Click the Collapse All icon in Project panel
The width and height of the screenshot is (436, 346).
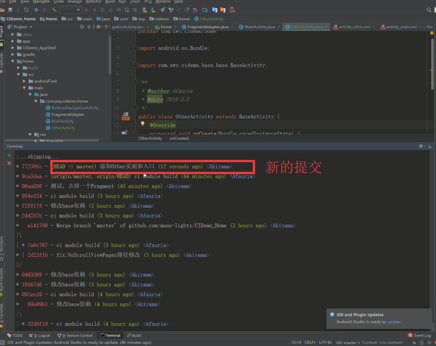[x=89, y=27]
